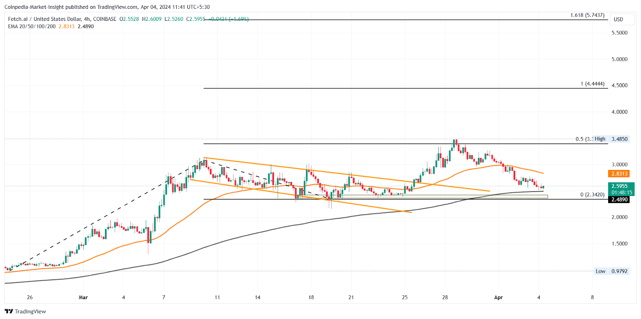
Task: Click the 5.5000 price scale value
Action: click(x=619, y=33)
